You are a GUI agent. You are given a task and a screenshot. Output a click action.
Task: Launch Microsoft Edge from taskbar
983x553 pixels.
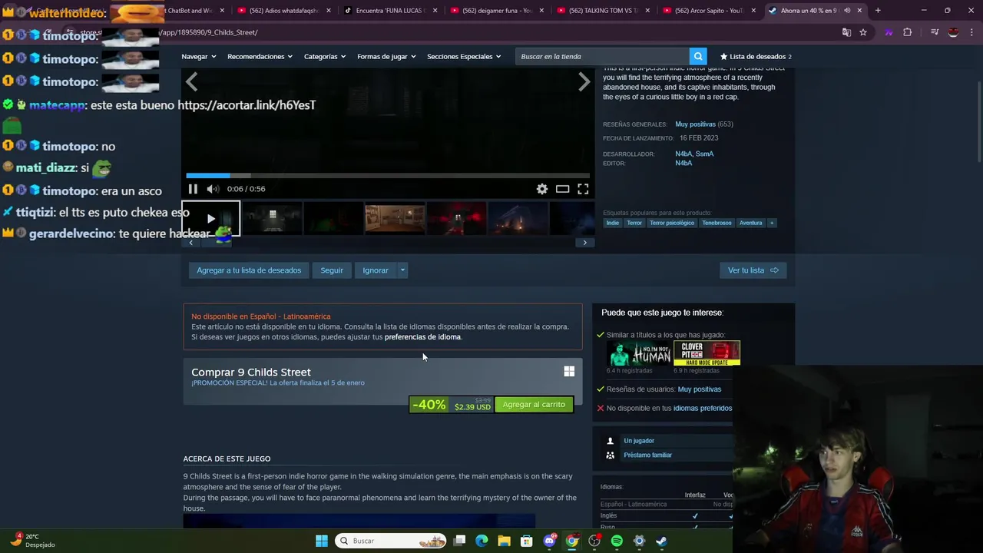coord(482,541)
